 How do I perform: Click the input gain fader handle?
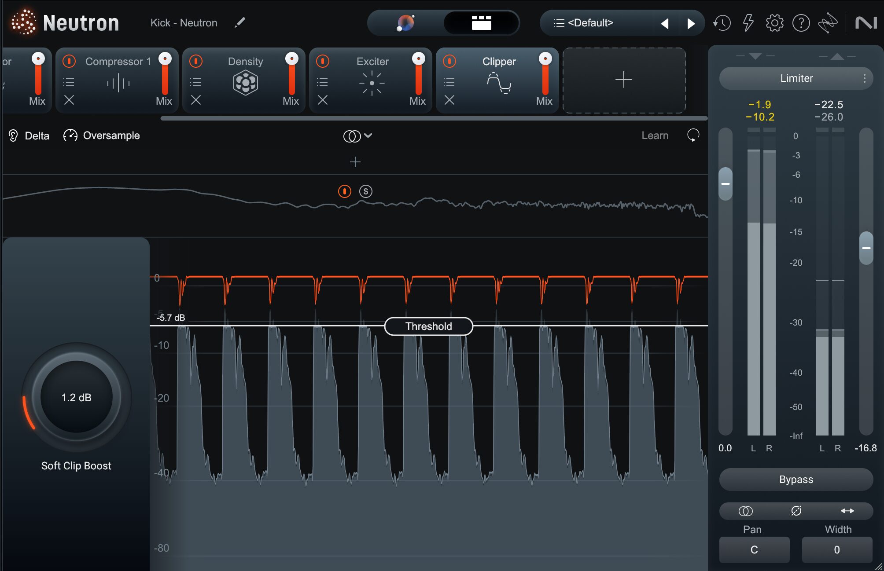coord(725,184)
